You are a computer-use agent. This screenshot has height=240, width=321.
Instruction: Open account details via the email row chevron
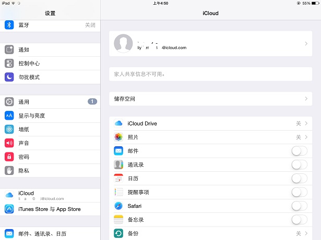306,44
